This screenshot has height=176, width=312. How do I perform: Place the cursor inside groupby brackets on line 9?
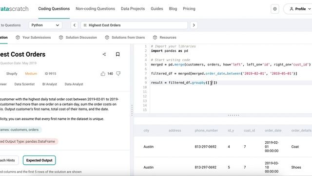click(211, 83)
